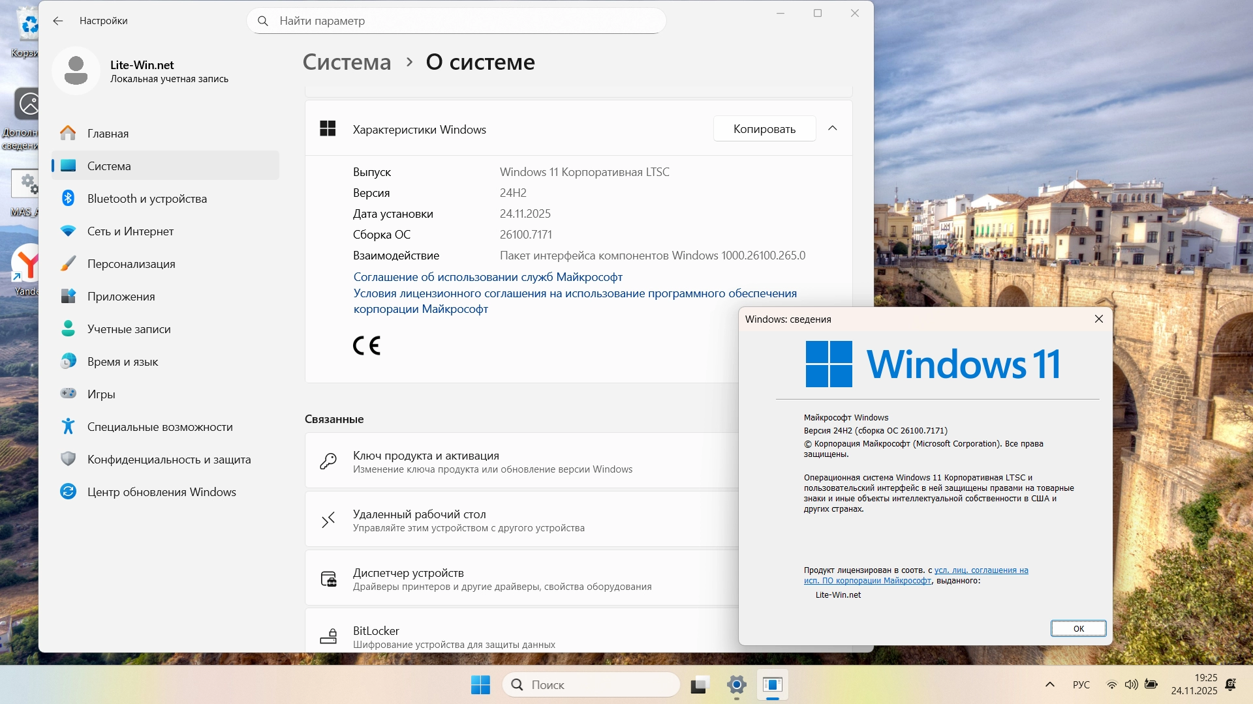1253x704 pixels.
Task: Open the Bluetooth и устройства section
Action: [x=147, y=199]
